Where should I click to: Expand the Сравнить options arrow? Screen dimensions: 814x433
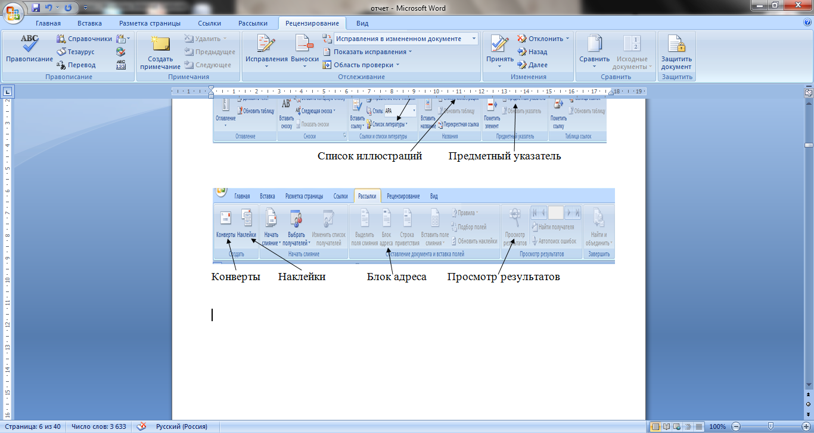(x=595, y=67)
